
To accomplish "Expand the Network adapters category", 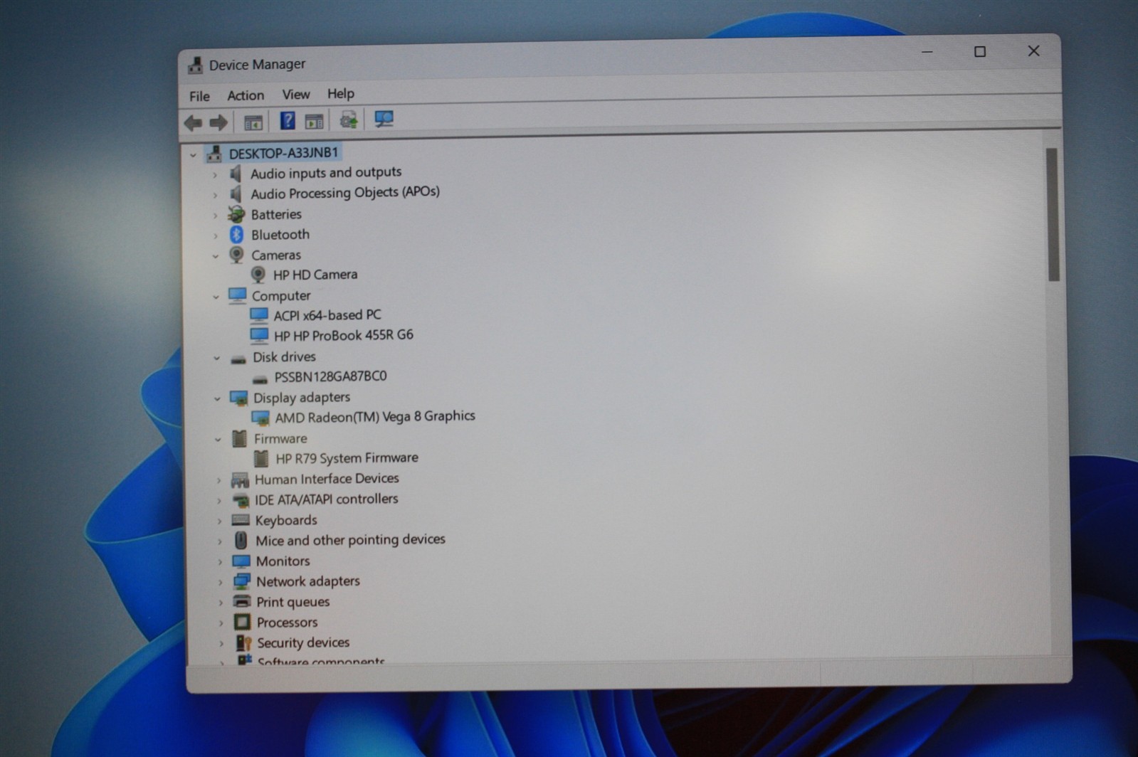I will click(220, 583).
